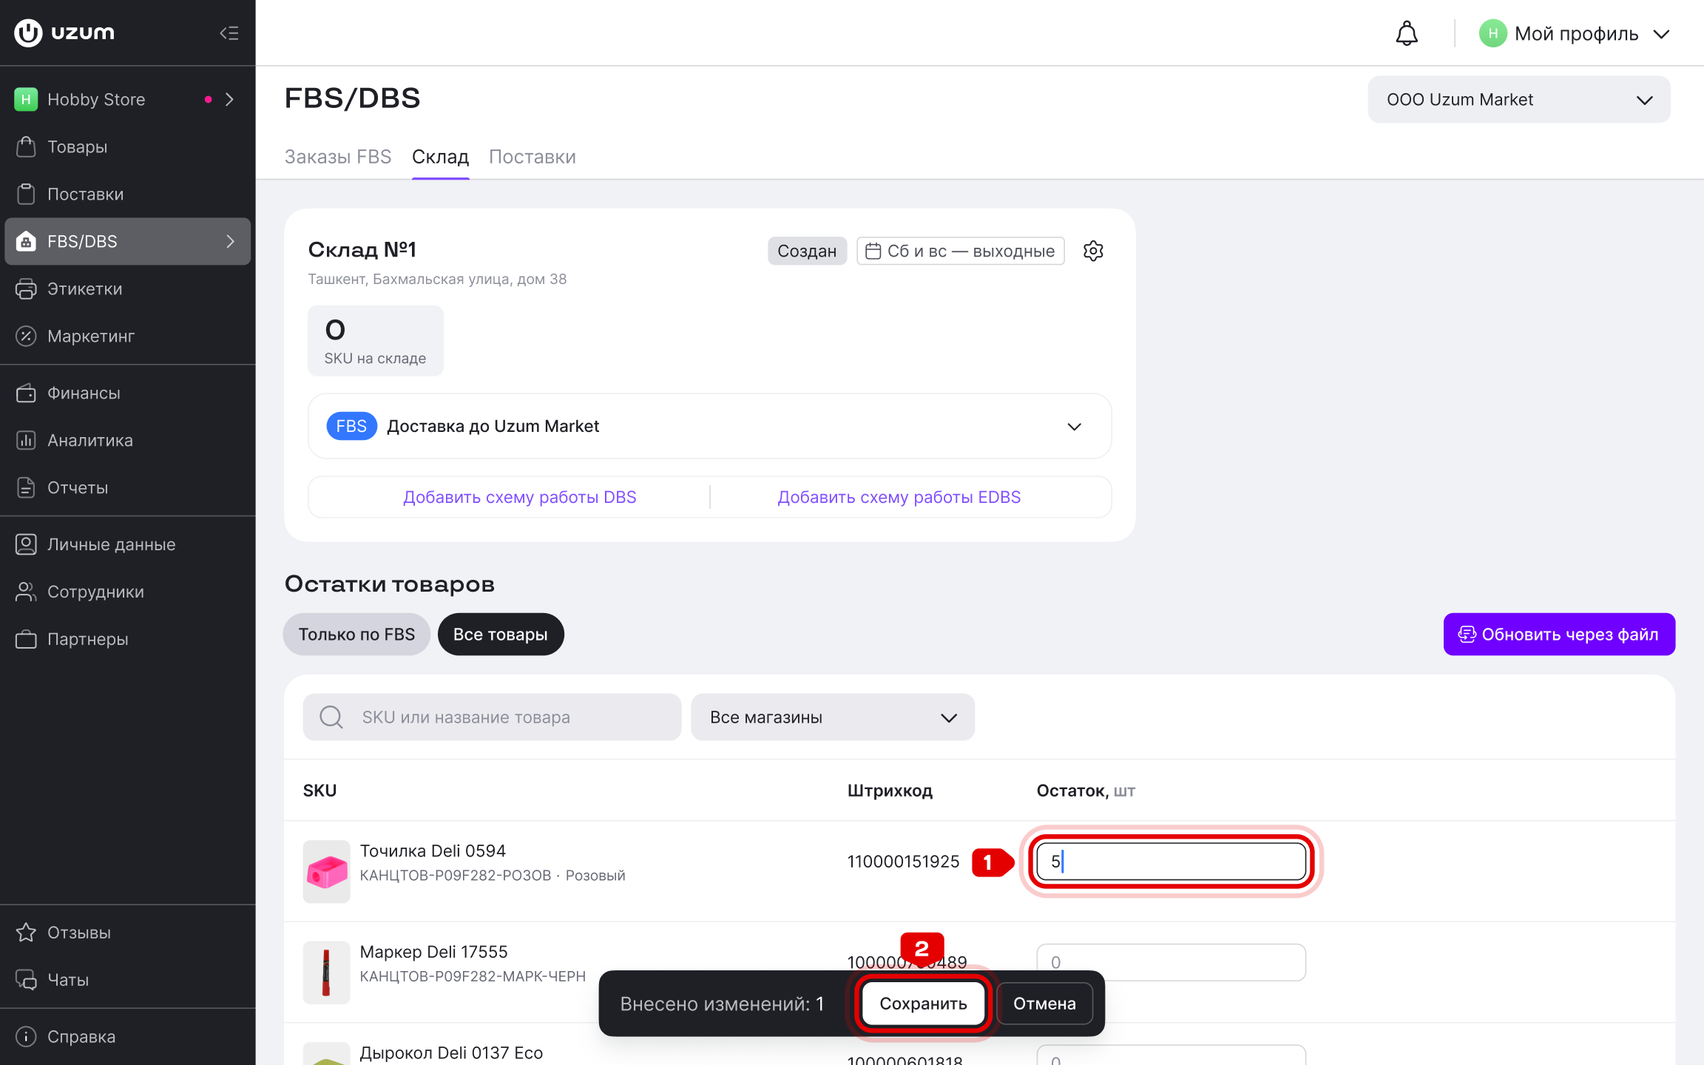
Task: Switch to Поставки tab
Action: (532, 157)
